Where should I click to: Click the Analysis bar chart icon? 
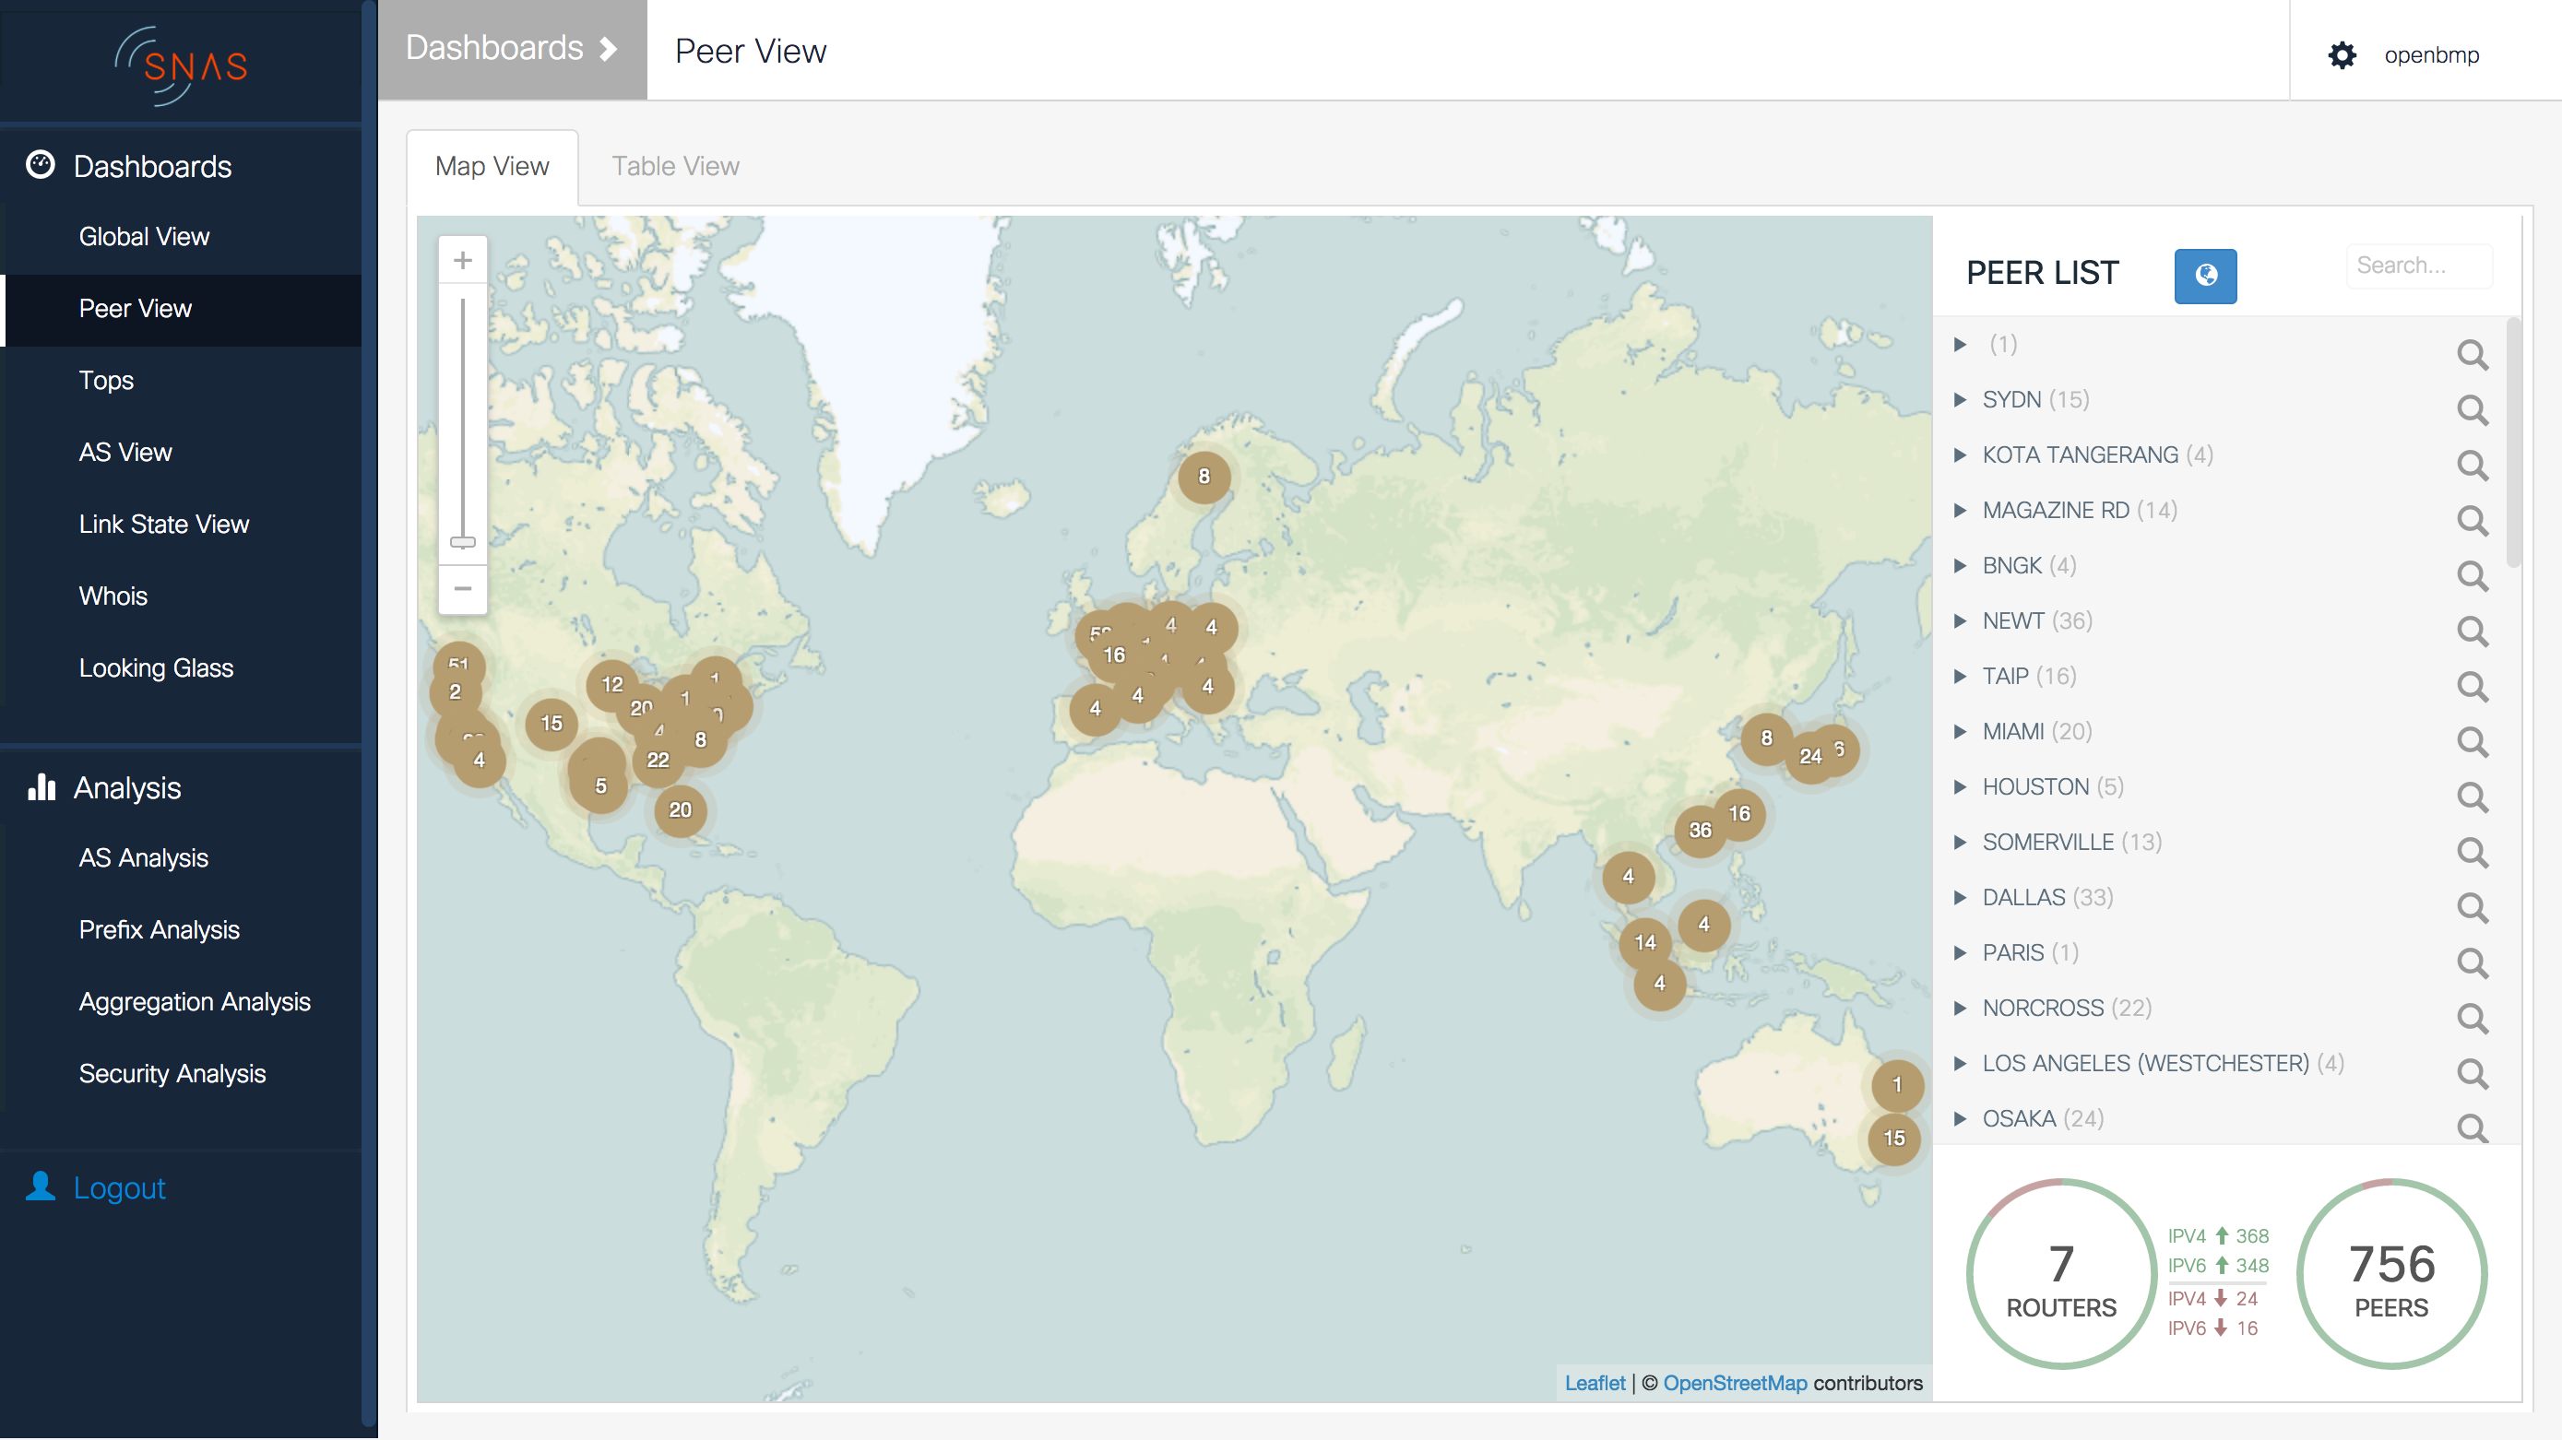[41, 786]
